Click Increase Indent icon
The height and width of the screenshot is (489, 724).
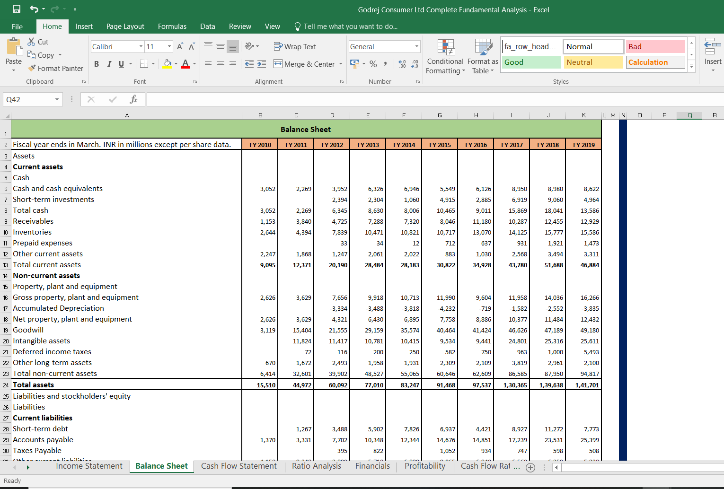pyautogui.click(x=262, y=64)
